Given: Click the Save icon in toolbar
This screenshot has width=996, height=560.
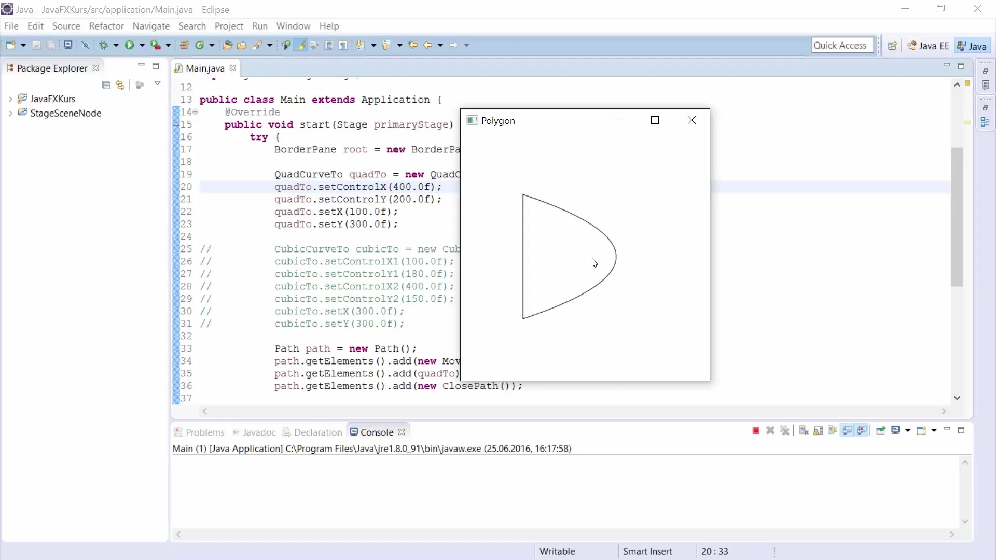Looking at the screenshot, I should pyautogui.click(x=36, y=45).
